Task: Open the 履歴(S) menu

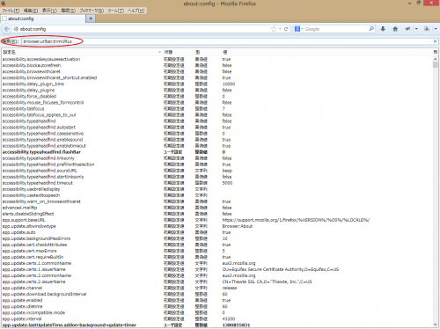Action: click(68, 11)
